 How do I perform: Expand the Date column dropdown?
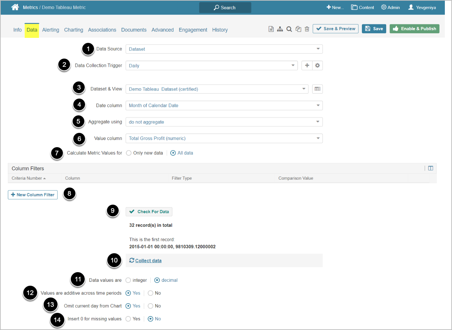(224, 105)
